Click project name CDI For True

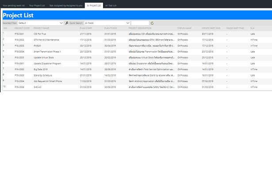40,34
